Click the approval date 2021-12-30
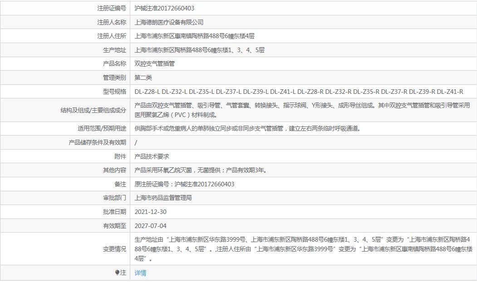This screenshot has height=282, width=477. pyautogui.click(x=150, y=212)
